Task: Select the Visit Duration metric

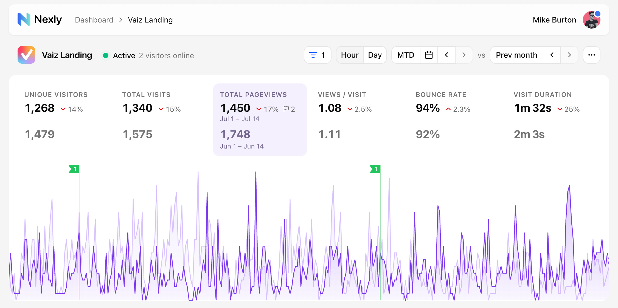Action: click(x=554, y=120)
